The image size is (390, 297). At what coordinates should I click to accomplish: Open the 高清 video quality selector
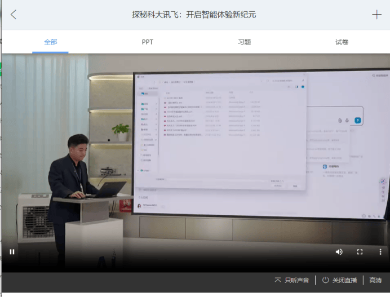click(375, 280)
